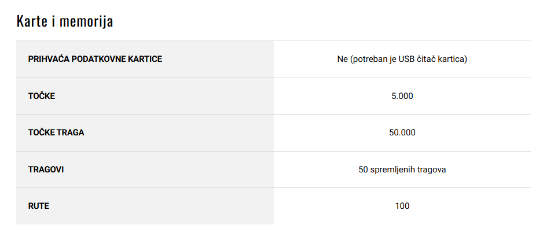Click the word Karte in heading

coord(32,21)
